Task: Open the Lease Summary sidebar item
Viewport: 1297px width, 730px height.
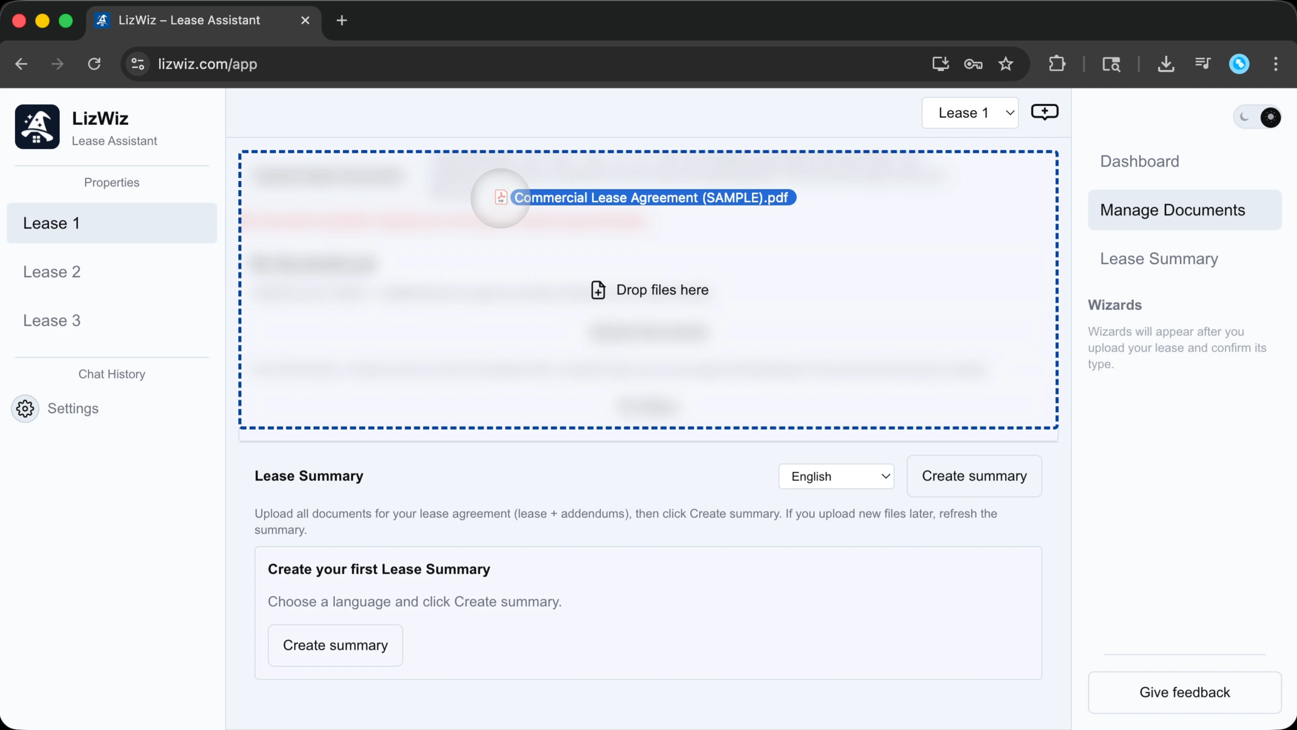Action: (1159, 259)
